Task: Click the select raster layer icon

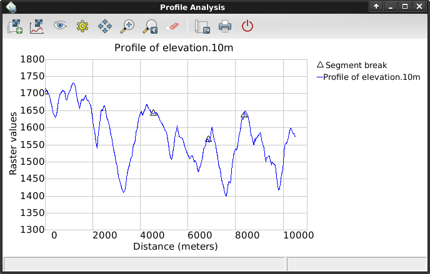Action: (15, 26)
